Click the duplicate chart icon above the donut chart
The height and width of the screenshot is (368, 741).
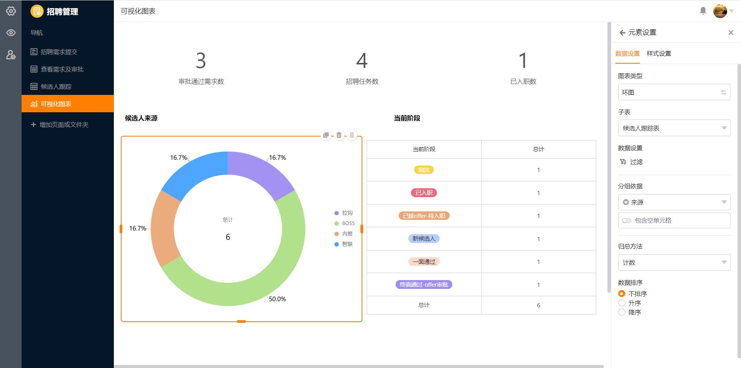pos(326,135)
